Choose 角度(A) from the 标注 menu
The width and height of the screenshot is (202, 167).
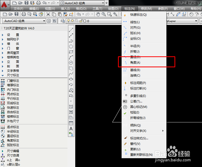pos(144,63)
